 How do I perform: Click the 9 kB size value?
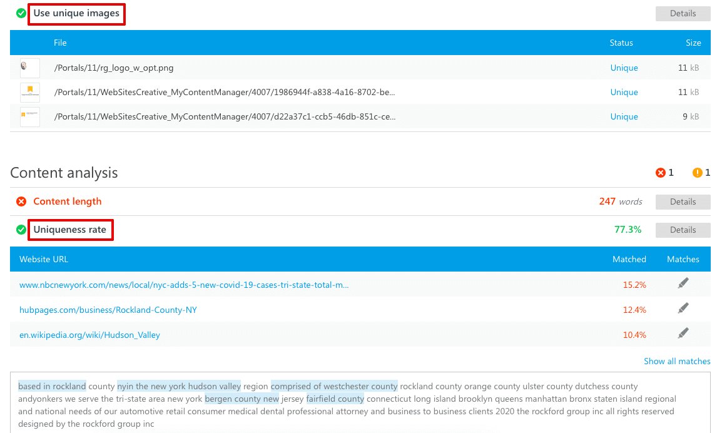coord(691,116)
